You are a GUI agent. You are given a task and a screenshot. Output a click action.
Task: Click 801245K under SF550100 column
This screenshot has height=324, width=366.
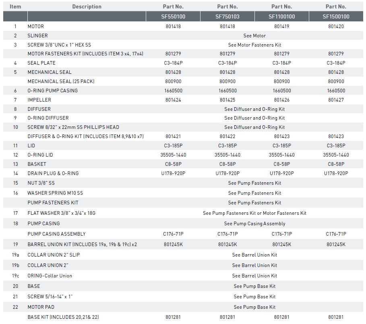click(x=173, y=245)
